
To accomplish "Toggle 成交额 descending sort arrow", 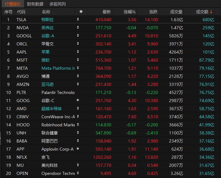I will click(x=211, y=12).
